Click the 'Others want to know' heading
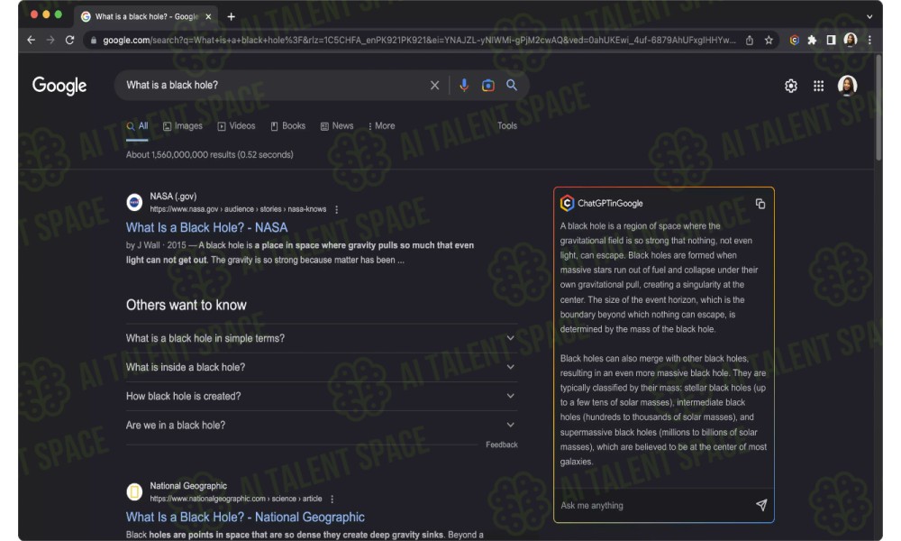The image size is (901, 541). (x=187, y=305)
